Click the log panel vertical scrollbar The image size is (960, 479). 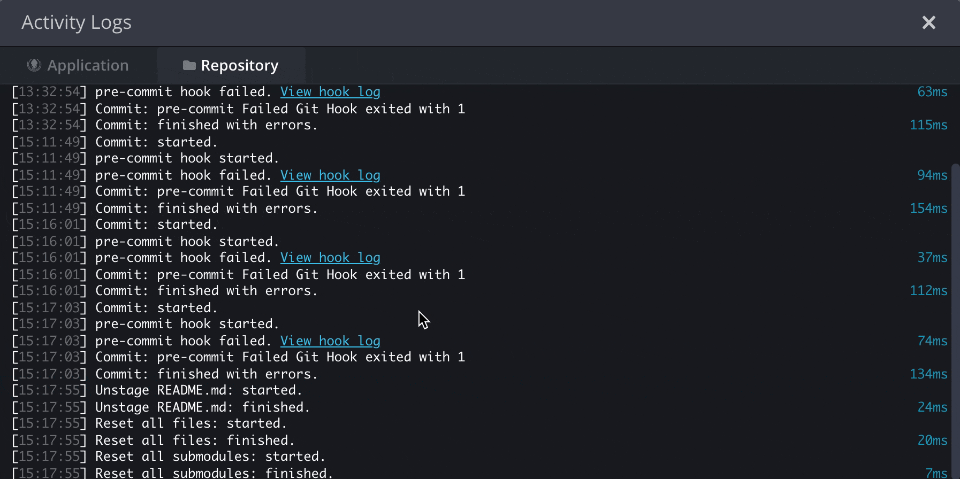[955, 321]
